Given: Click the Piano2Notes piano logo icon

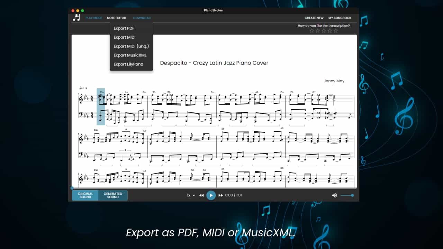Looking at the screenshot, I should tap(76, 17).
